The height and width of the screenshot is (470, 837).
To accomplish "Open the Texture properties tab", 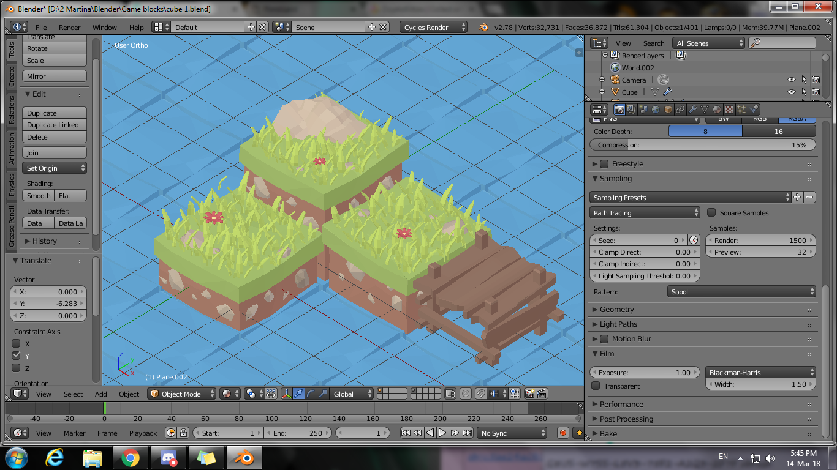I will [729, 110].
